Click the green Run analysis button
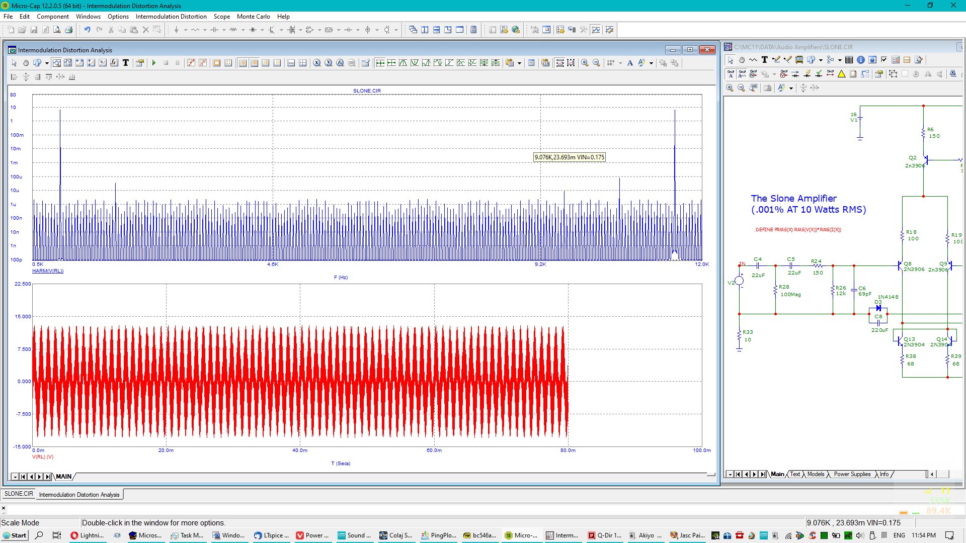966x543 pixels. coord(154,63)
